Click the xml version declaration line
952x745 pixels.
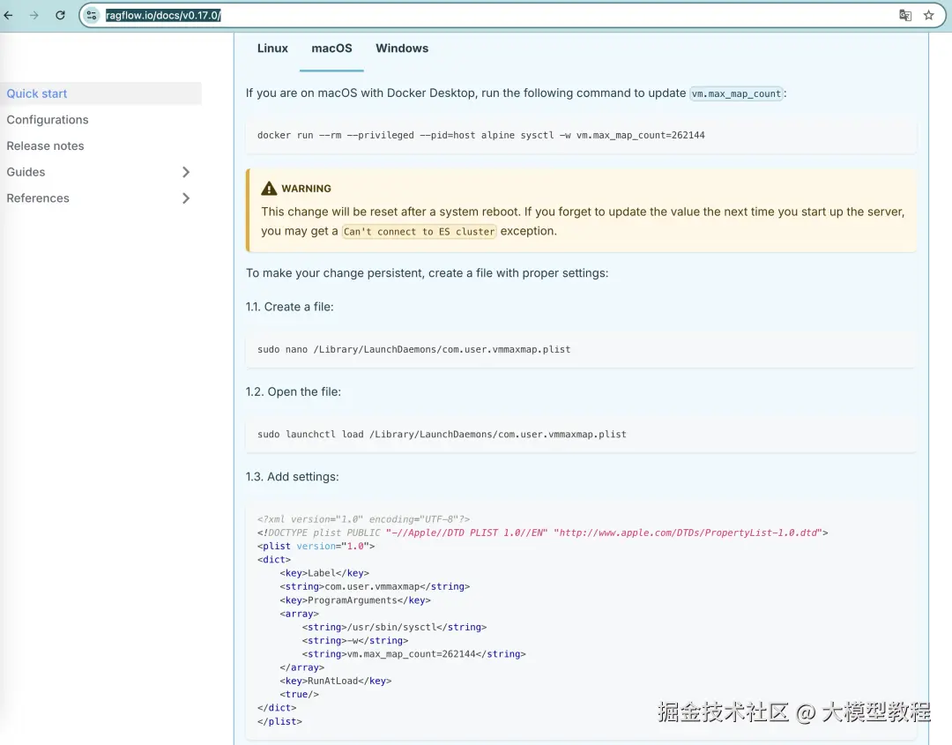(364, 519)
